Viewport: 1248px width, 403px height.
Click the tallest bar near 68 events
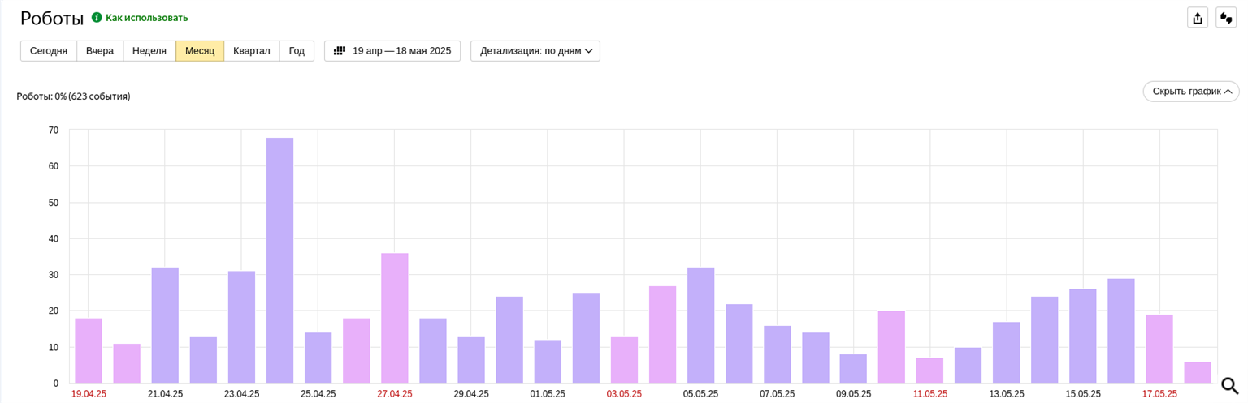tap(279, 259)
